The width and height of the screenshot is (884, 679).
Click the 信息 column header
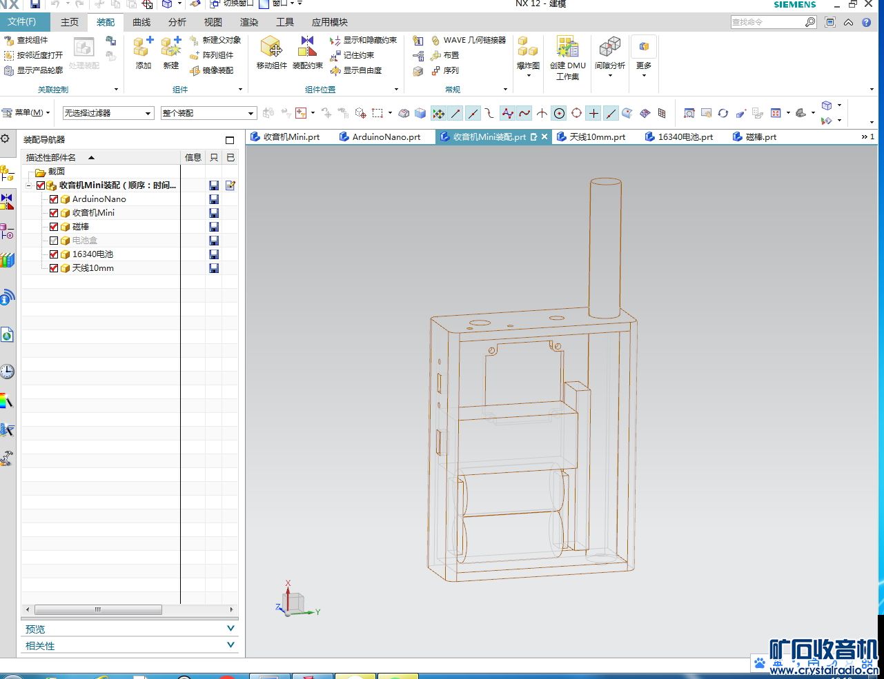pos(193,158)
